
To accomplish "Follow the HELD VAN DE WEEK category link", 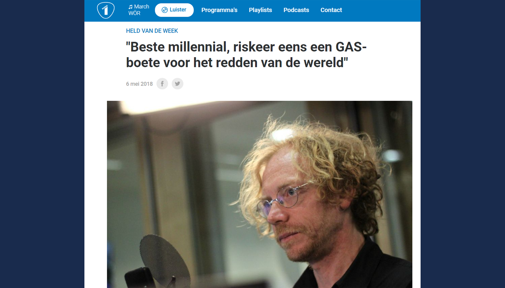I will [152, 31].
